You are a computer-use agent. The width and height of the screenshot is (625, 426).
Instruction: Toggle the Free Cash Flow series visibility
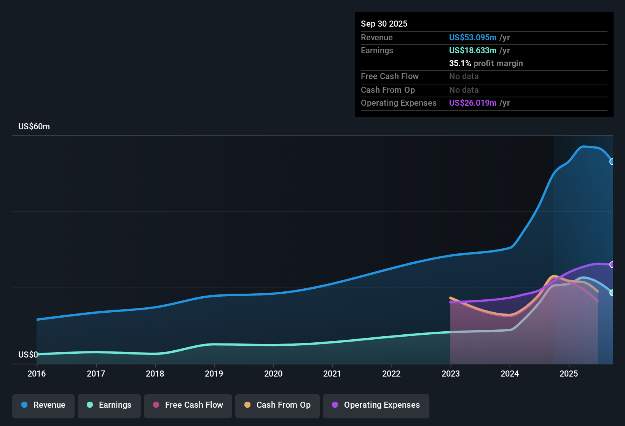(x=188, y=405)
